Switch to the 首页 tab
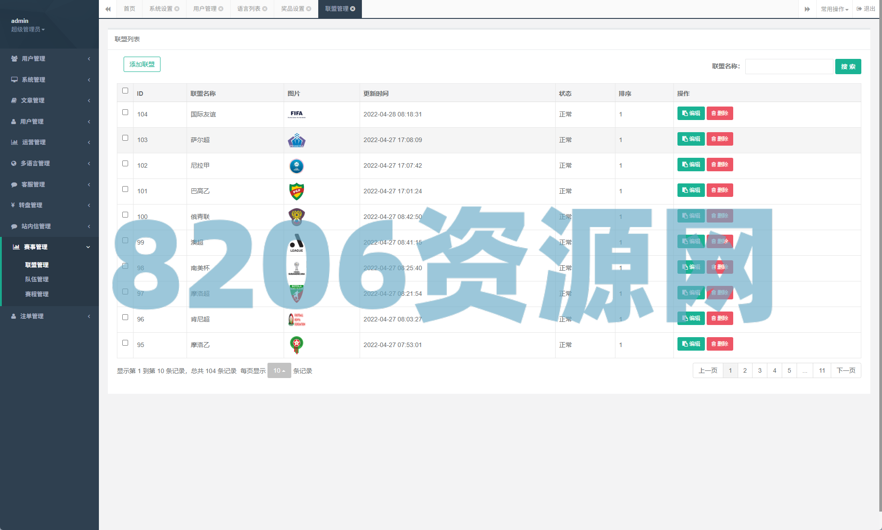 pyautogui.click(x=129, y=9)
